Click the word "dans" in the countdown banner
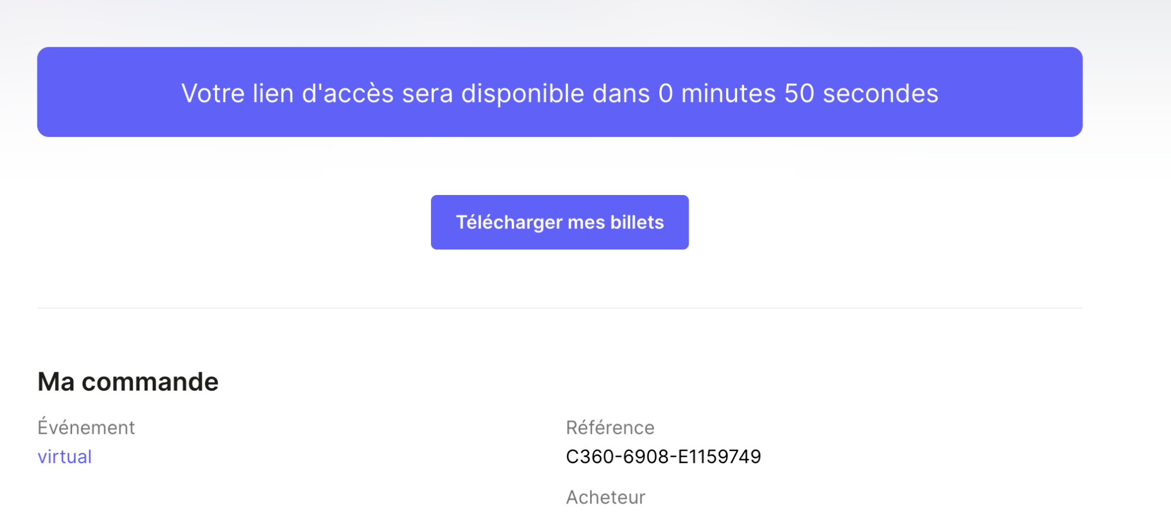 click(x=621, y=94)
